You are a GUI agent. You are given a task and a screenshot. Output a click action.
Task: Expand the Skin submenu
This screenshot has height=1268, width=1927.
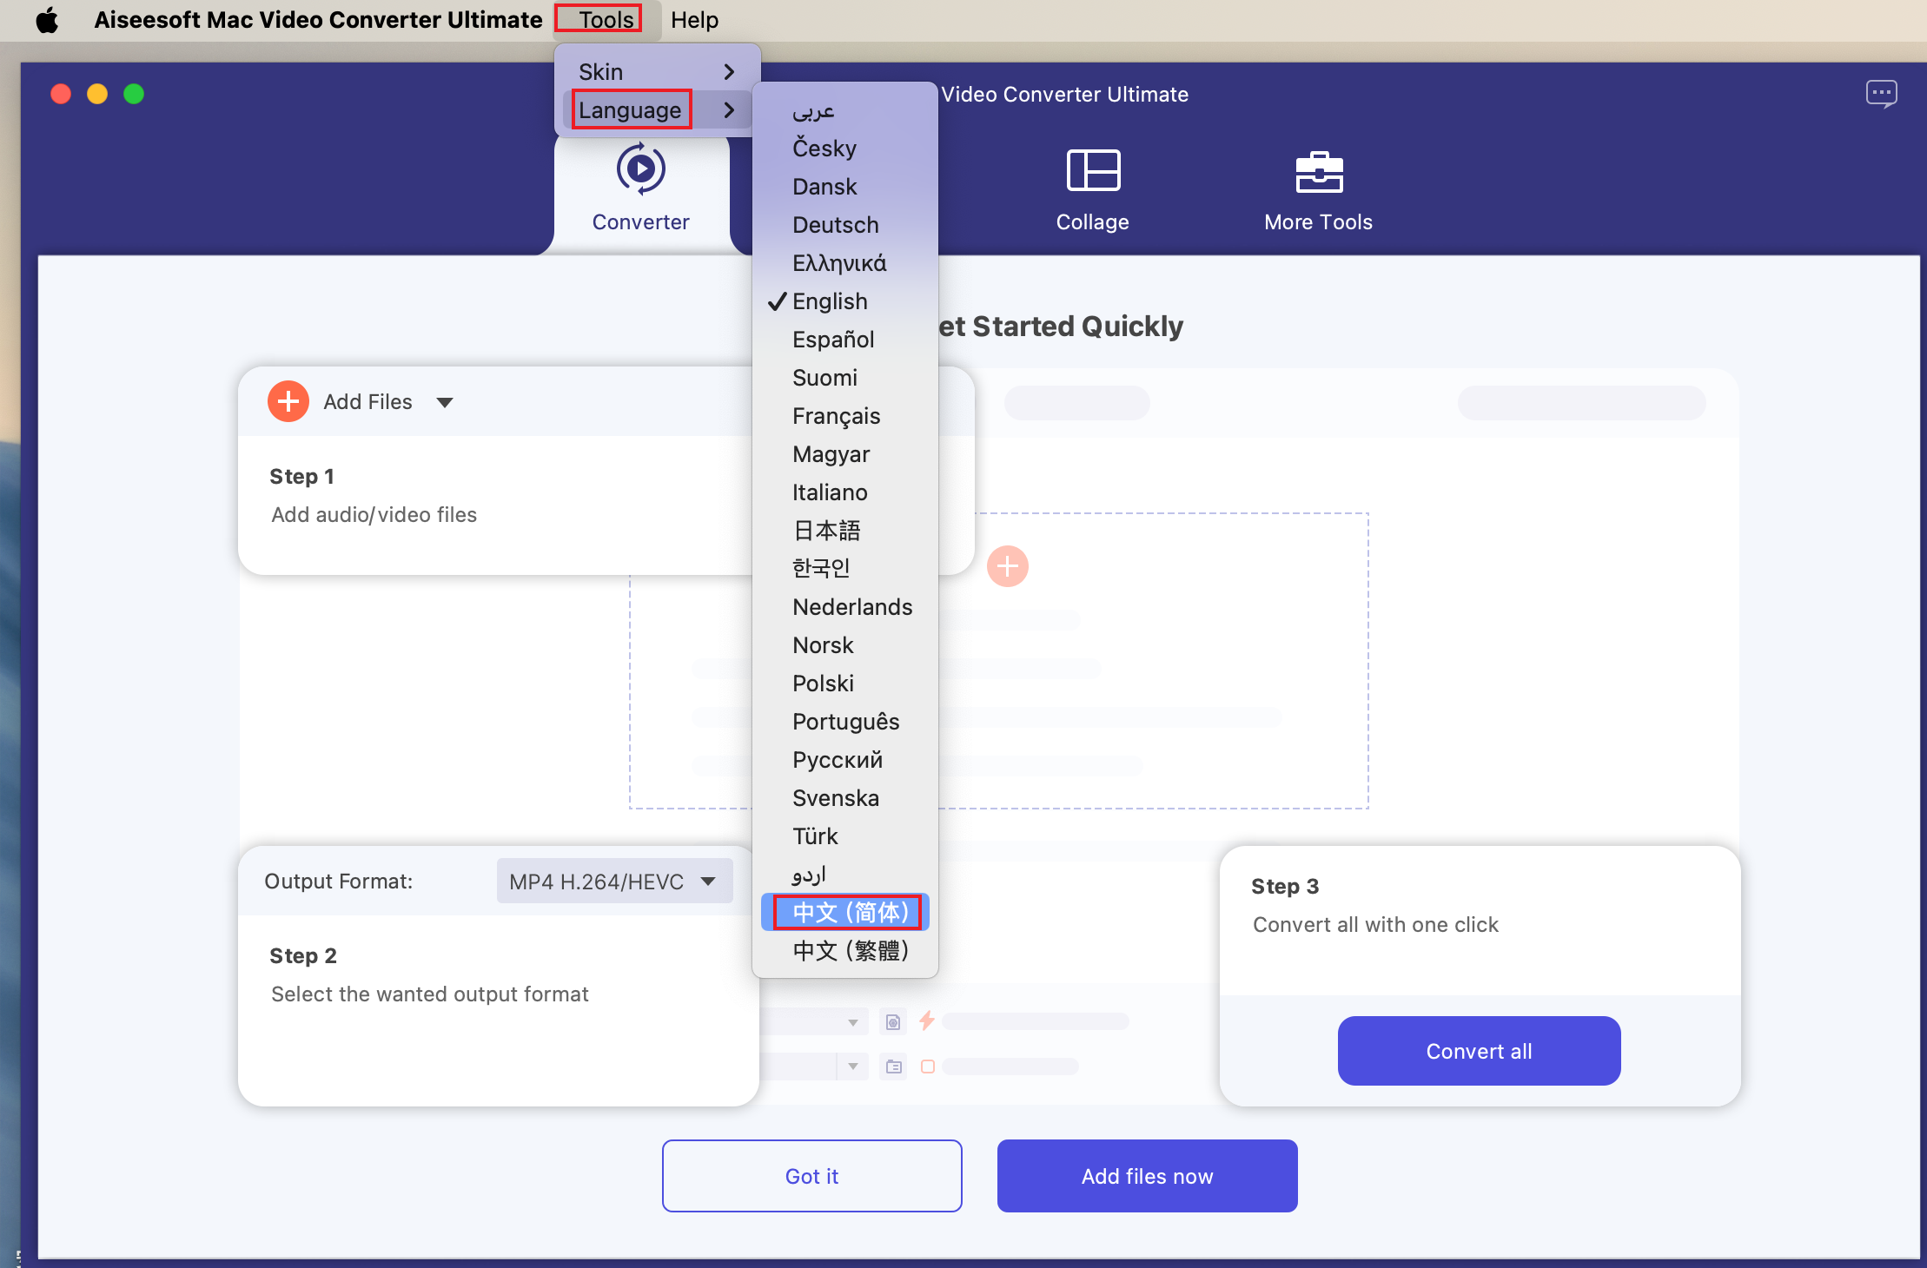click(x=658, y=71)
